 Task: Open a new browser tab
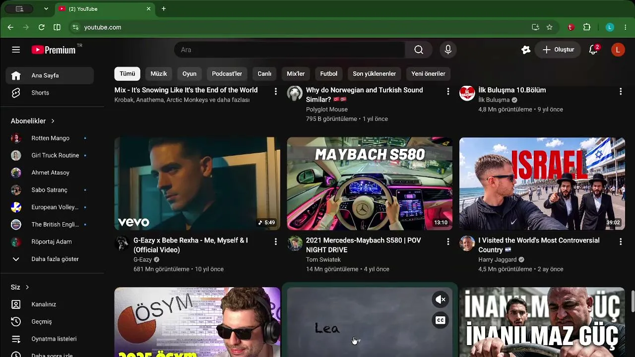(x=164, y=9)
